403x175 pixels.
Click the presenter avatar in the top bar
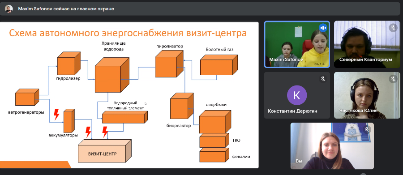(9, 9)
